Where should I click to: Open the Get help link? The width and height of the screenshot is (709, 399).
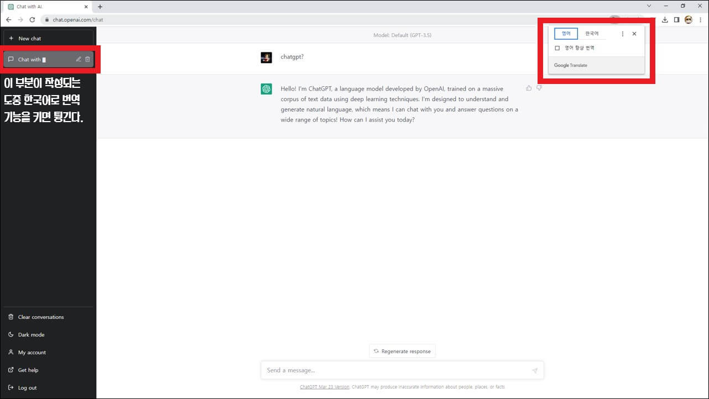pos(48,370)
